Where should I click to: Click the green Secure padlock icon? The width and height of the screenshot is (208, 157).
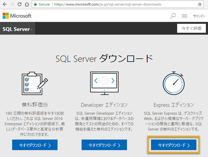(35, 4)
